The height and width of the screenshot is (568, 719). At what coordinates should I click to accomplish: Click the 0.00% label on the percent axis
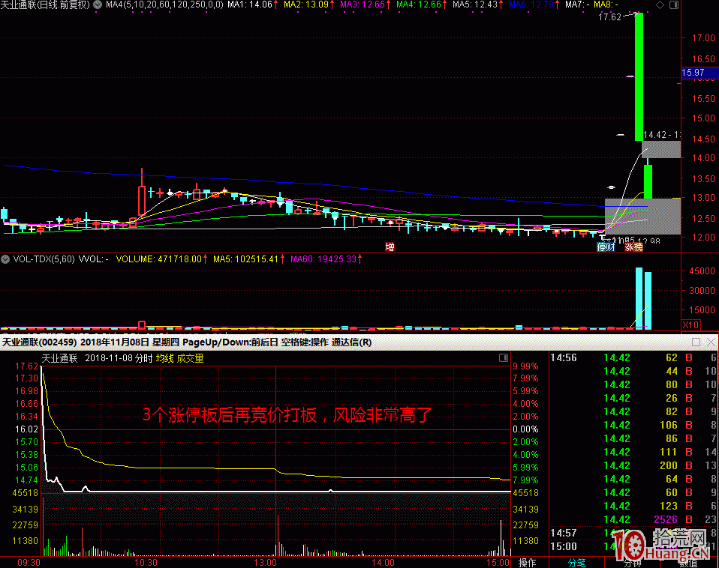(x=525, y=429)
